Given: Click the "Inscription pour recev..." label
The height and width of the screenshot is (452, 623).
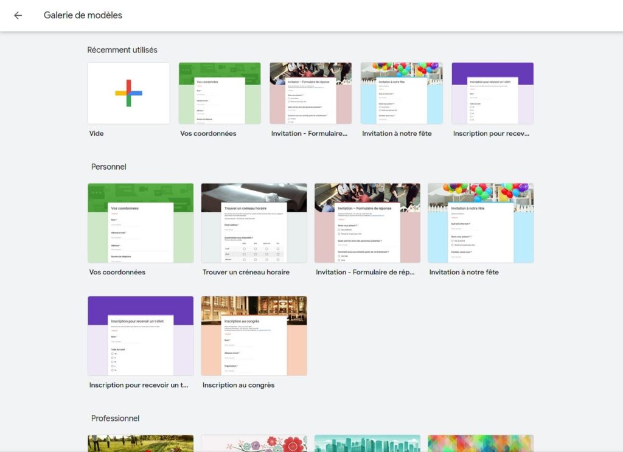Looking at the screenshot, I should [491, 133].
